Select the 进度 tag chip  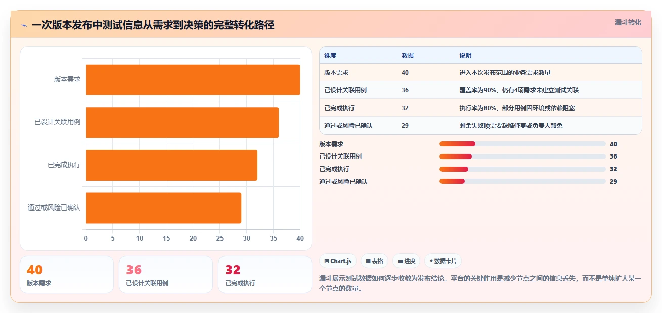coord(406,261)
